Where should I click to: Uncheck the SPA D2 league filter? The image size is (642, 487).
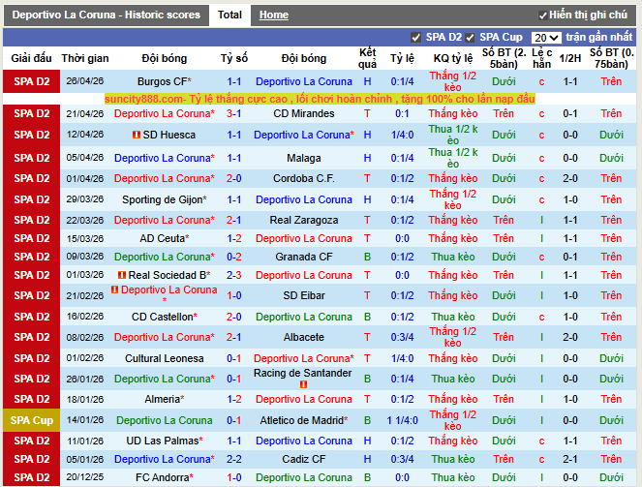(416, 38)
